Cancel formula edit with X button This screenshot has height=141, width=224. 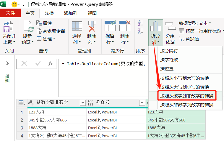click(24, 63)
